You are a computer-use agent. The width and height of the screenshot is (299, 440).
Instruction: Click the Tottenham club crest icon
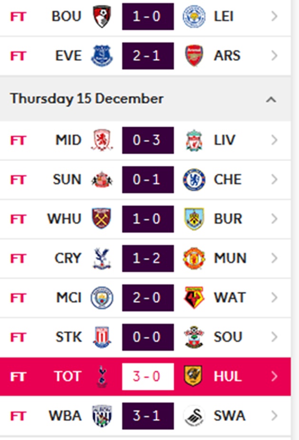pos(101,377)
